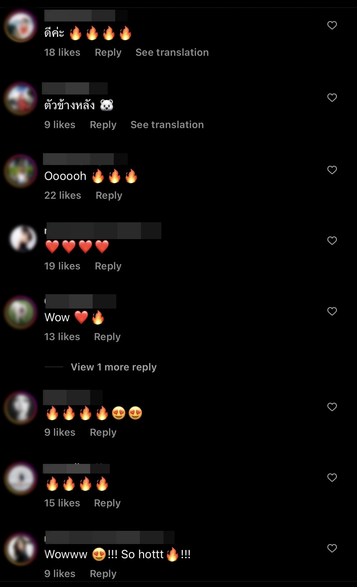Screen dimensions: 357x587
Task: Like the four-fire comment with 15 likes
Action: click(x=332, y=477)
